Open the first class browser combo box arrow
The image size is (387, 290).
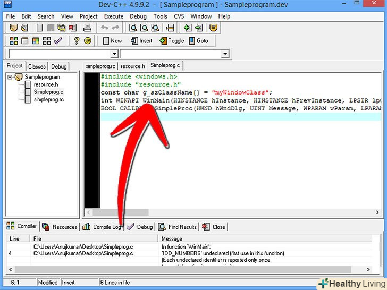[114, 54]
